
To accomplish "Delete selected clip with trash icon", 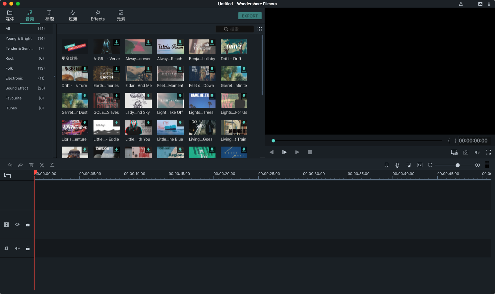I will (31, 165).
